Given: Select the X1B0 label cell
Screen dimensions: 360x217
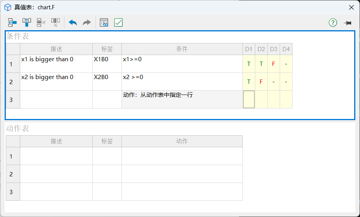Looking at the screenshot, I should pos(107,64).
